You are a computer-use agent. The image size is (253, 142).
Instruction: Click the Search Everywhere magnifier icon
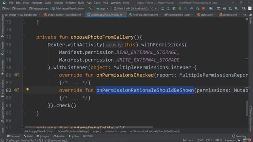point(244,8)
